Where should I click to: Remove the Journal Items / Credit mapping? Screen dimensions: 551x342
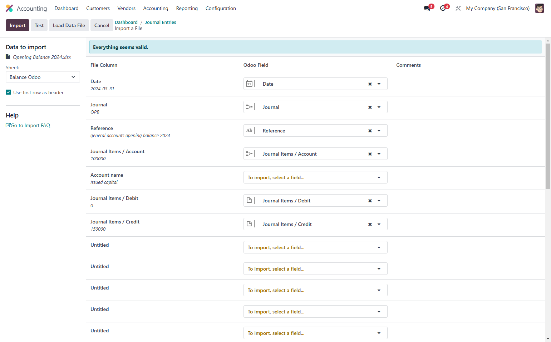click(x=370, y=224)
